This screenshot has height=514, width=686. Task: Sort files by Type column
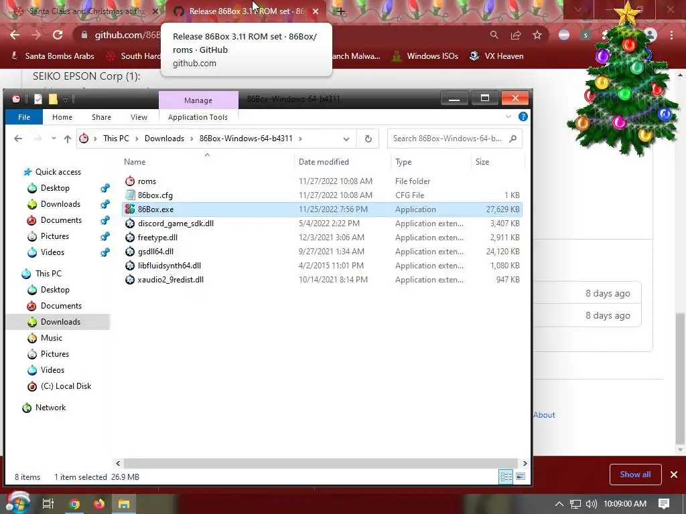(403, 162)
